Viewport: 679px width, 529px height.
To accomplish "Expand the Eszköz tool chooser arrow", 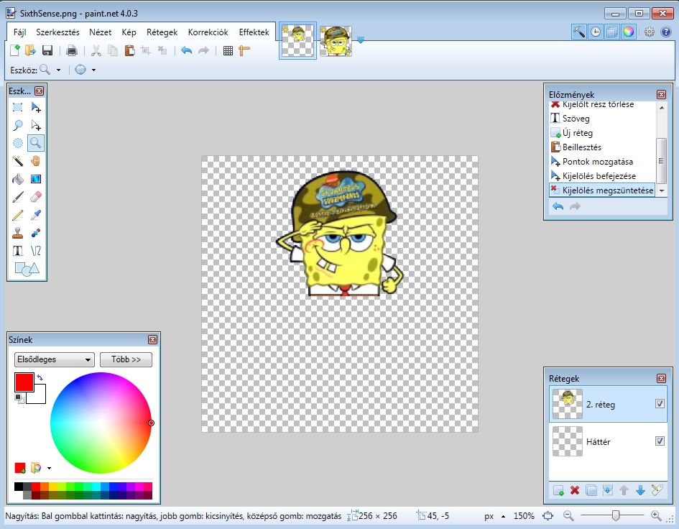I will (58, 70).
